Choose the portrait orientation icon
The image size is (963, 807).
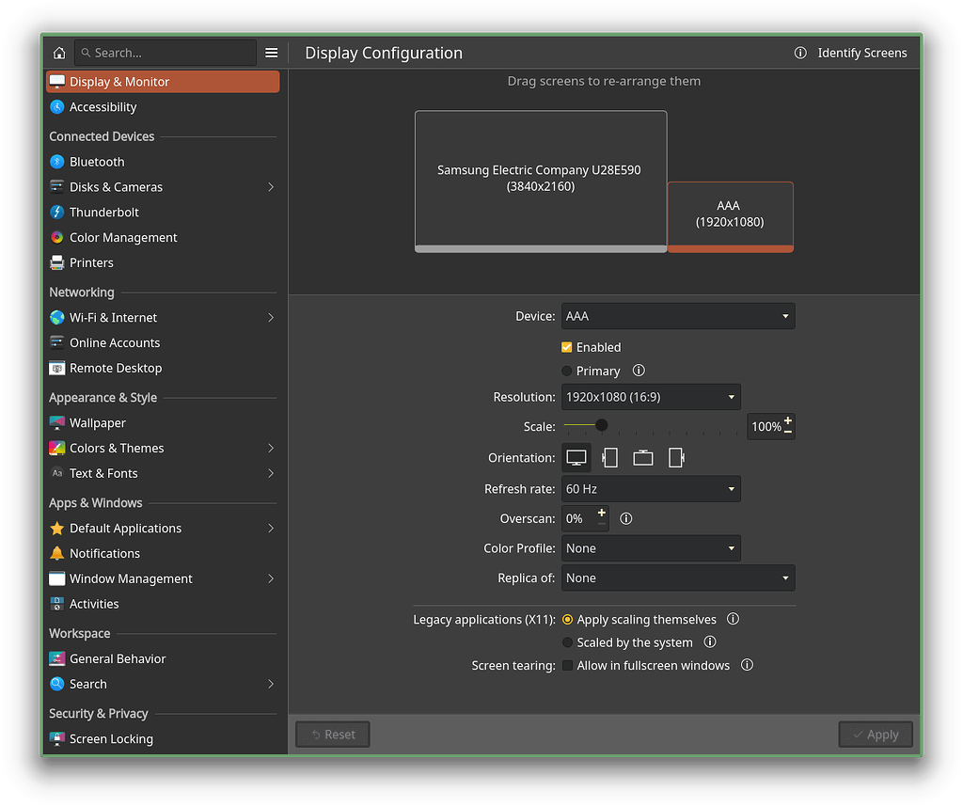point(609,458)
